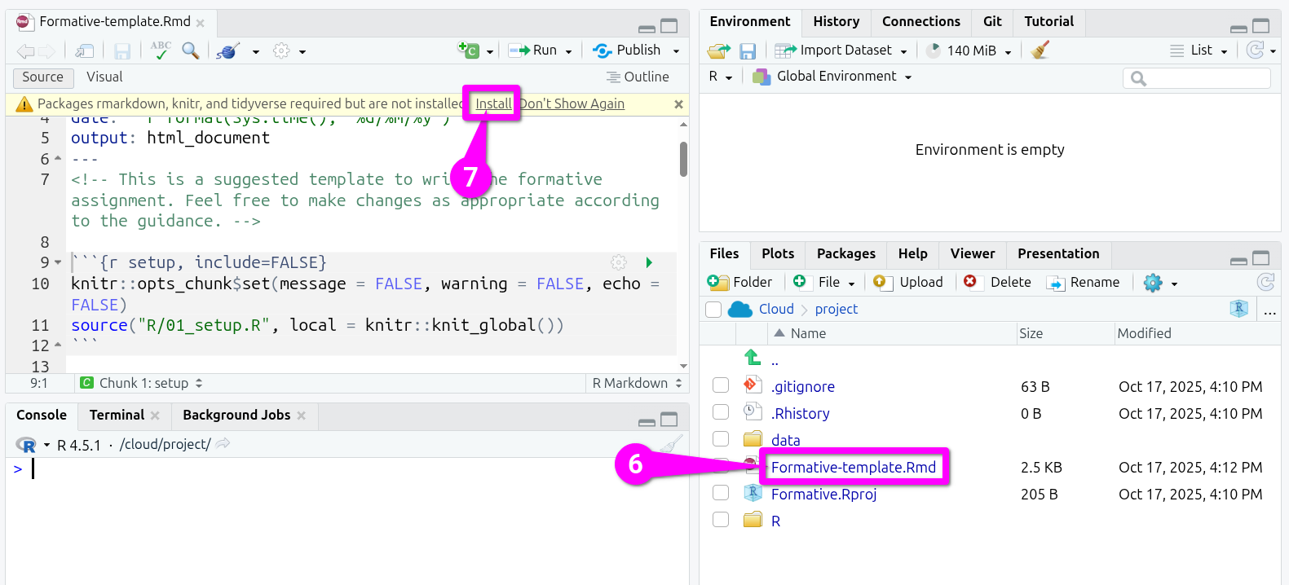The width and height of the screenshot is (1289, 585).
Task: Check the data folder checkbox
Action: click(721, 439)
